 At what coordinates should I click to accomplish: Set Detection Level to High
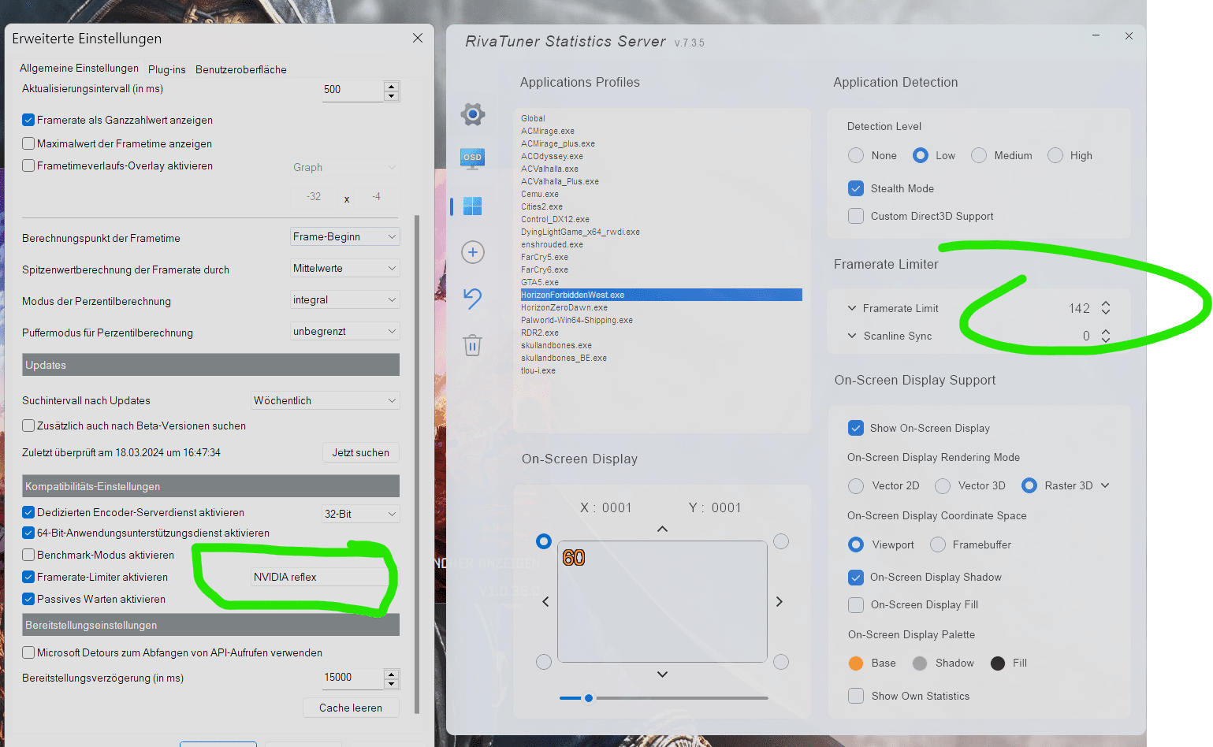click(x=1055, y=155)
